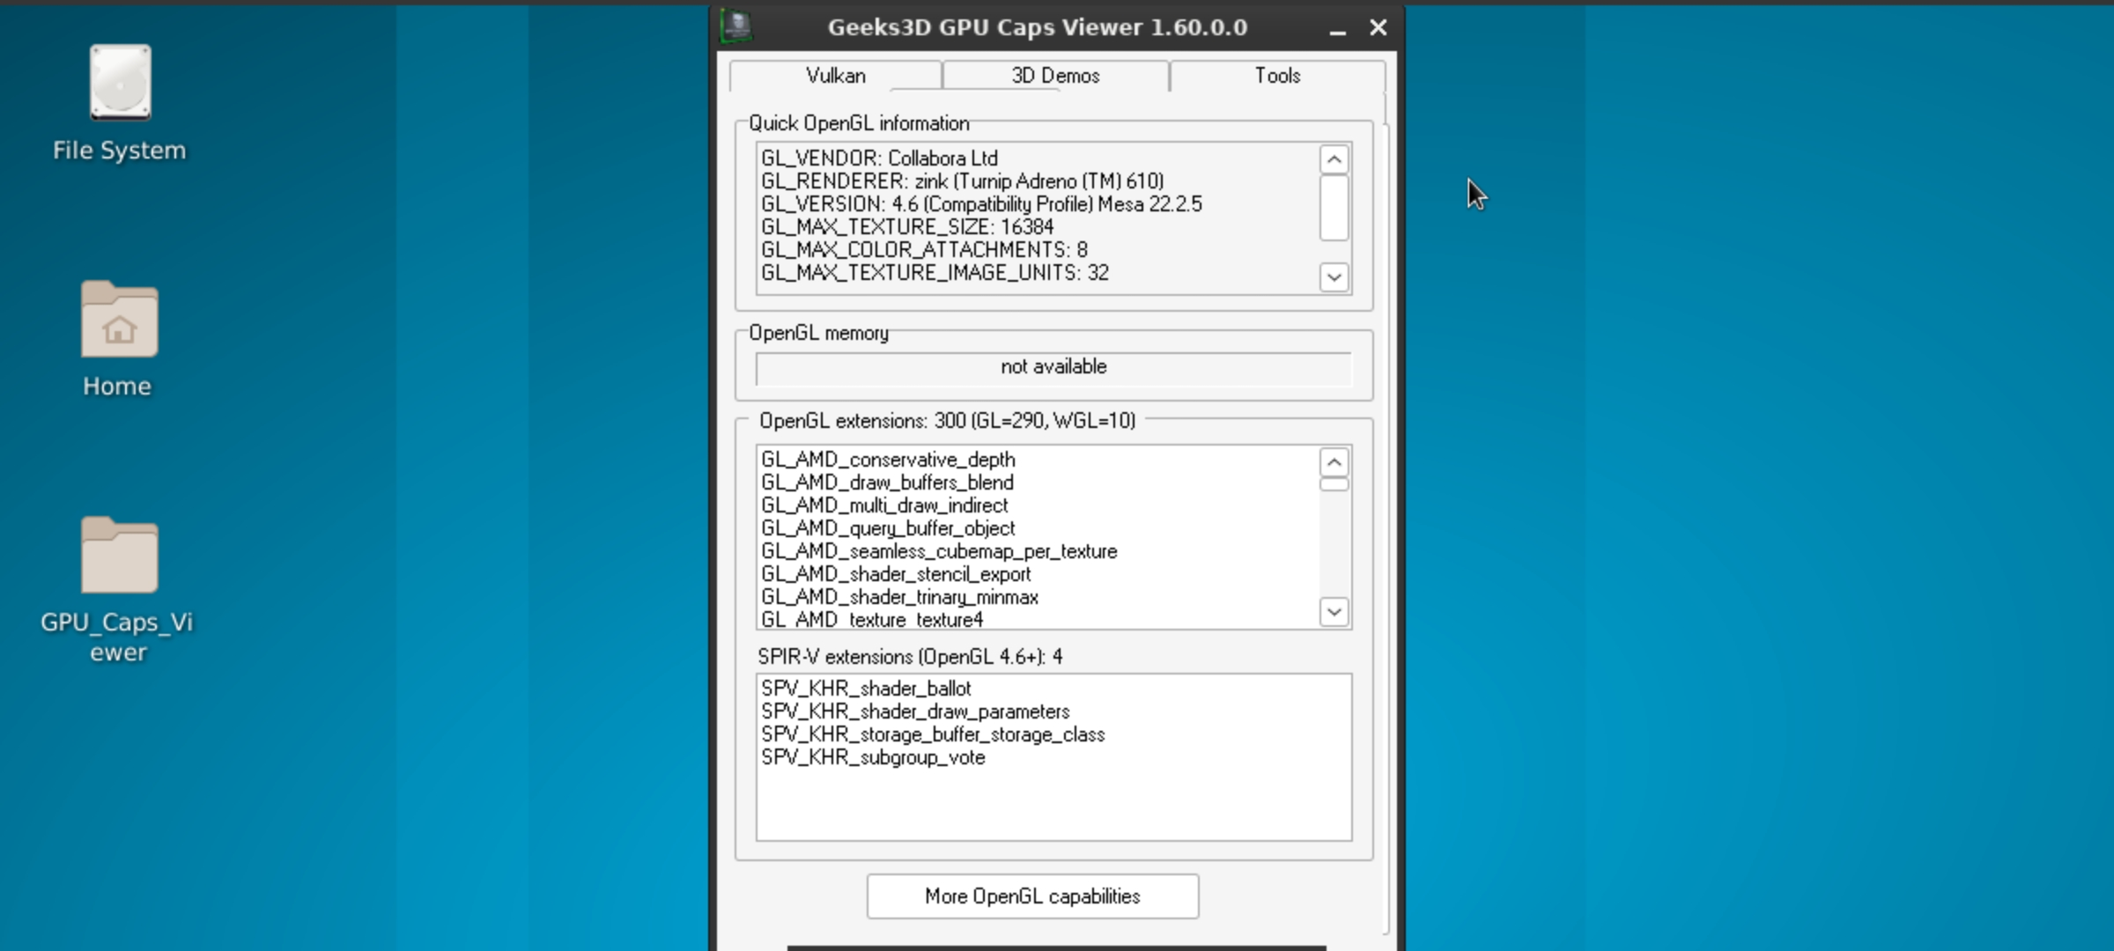Open the Home folder on the desktop
2114x951 pixels.
(x=117, y=339)
